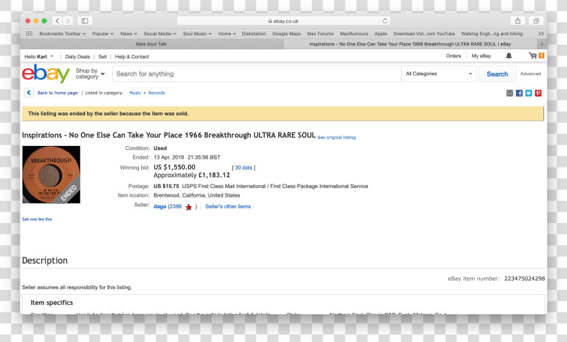Share listing on Pinterest

click(538, 93)
